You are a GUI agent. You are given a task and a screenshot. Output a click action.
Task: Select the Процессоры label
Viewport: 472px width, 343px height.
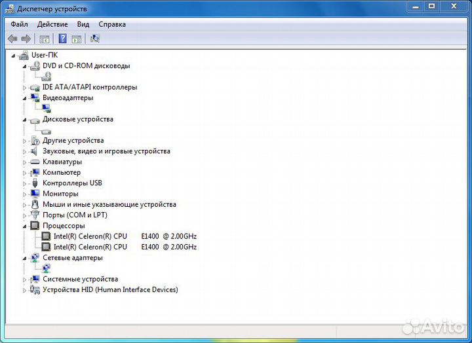coord(64,226)
